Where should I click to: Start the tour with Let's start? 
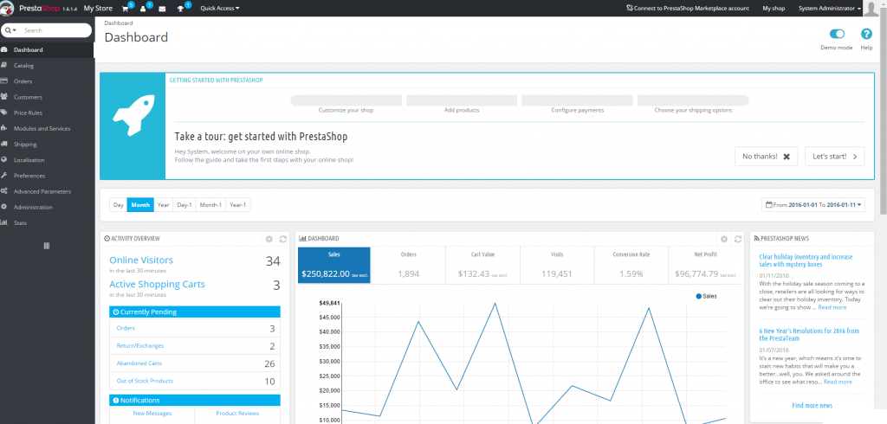click(834, 157)
